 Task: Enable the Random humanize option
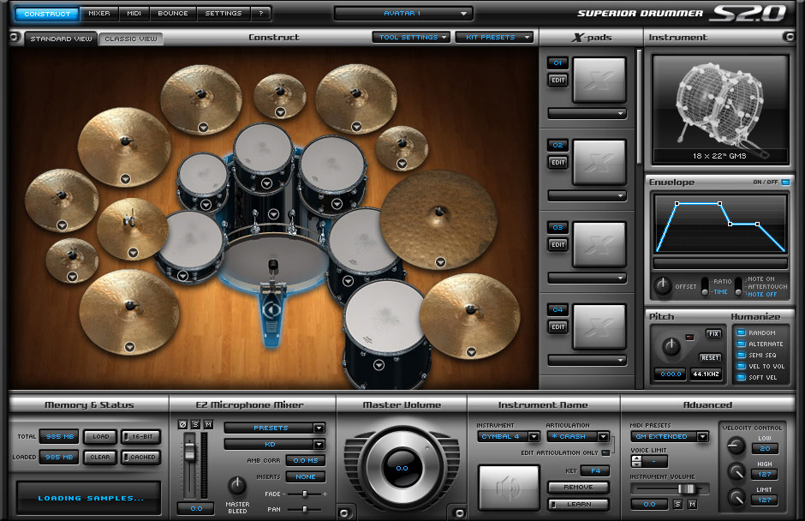click(740, 332)
